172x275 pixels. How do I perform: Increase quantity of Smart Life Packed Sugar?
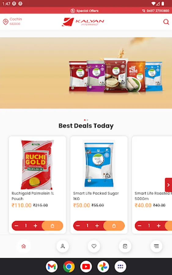[x=97, y=226]
